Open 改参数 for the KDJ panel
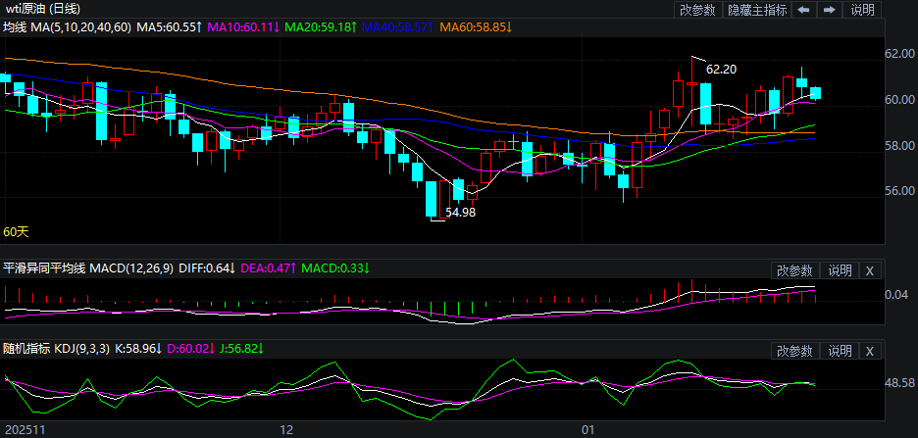This screenshot has height=438, width=918. click(x=794, y=351)
